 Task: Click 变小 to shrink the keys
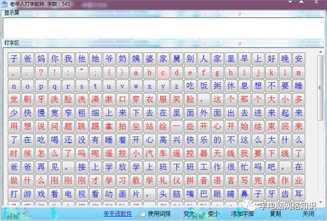pos(213,214)
